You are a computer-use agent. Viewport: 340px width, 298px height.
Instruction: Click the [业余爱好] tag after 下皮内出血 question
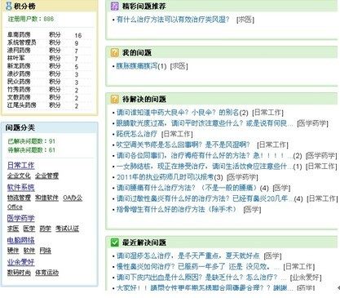click(x=306, y=278)
